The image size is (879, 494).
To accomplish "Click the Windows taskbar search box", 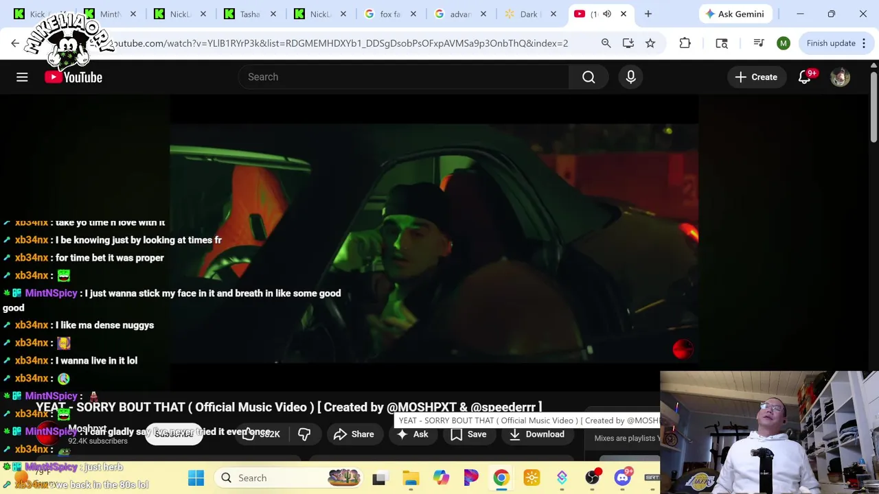I will (288, 478).
